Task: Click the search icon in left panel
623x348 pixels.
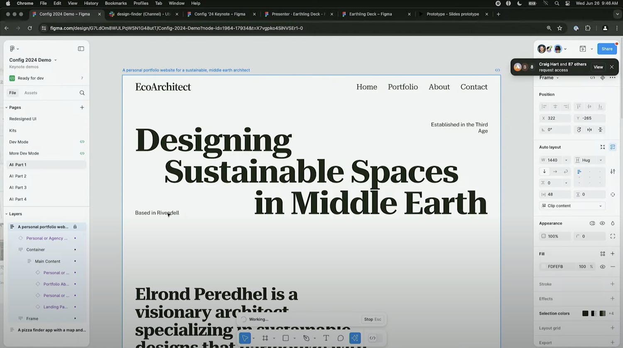Action: (x=82, y=93)
